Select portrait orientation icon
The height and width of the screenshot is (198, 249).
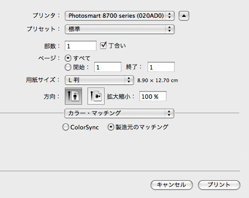(73, 96)
